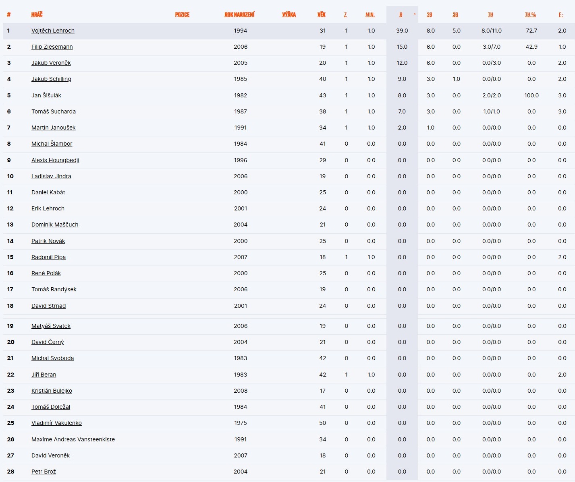Open Jan Šišulák player page
Viewport: 575px width, 482px height.
pos(46,95)
